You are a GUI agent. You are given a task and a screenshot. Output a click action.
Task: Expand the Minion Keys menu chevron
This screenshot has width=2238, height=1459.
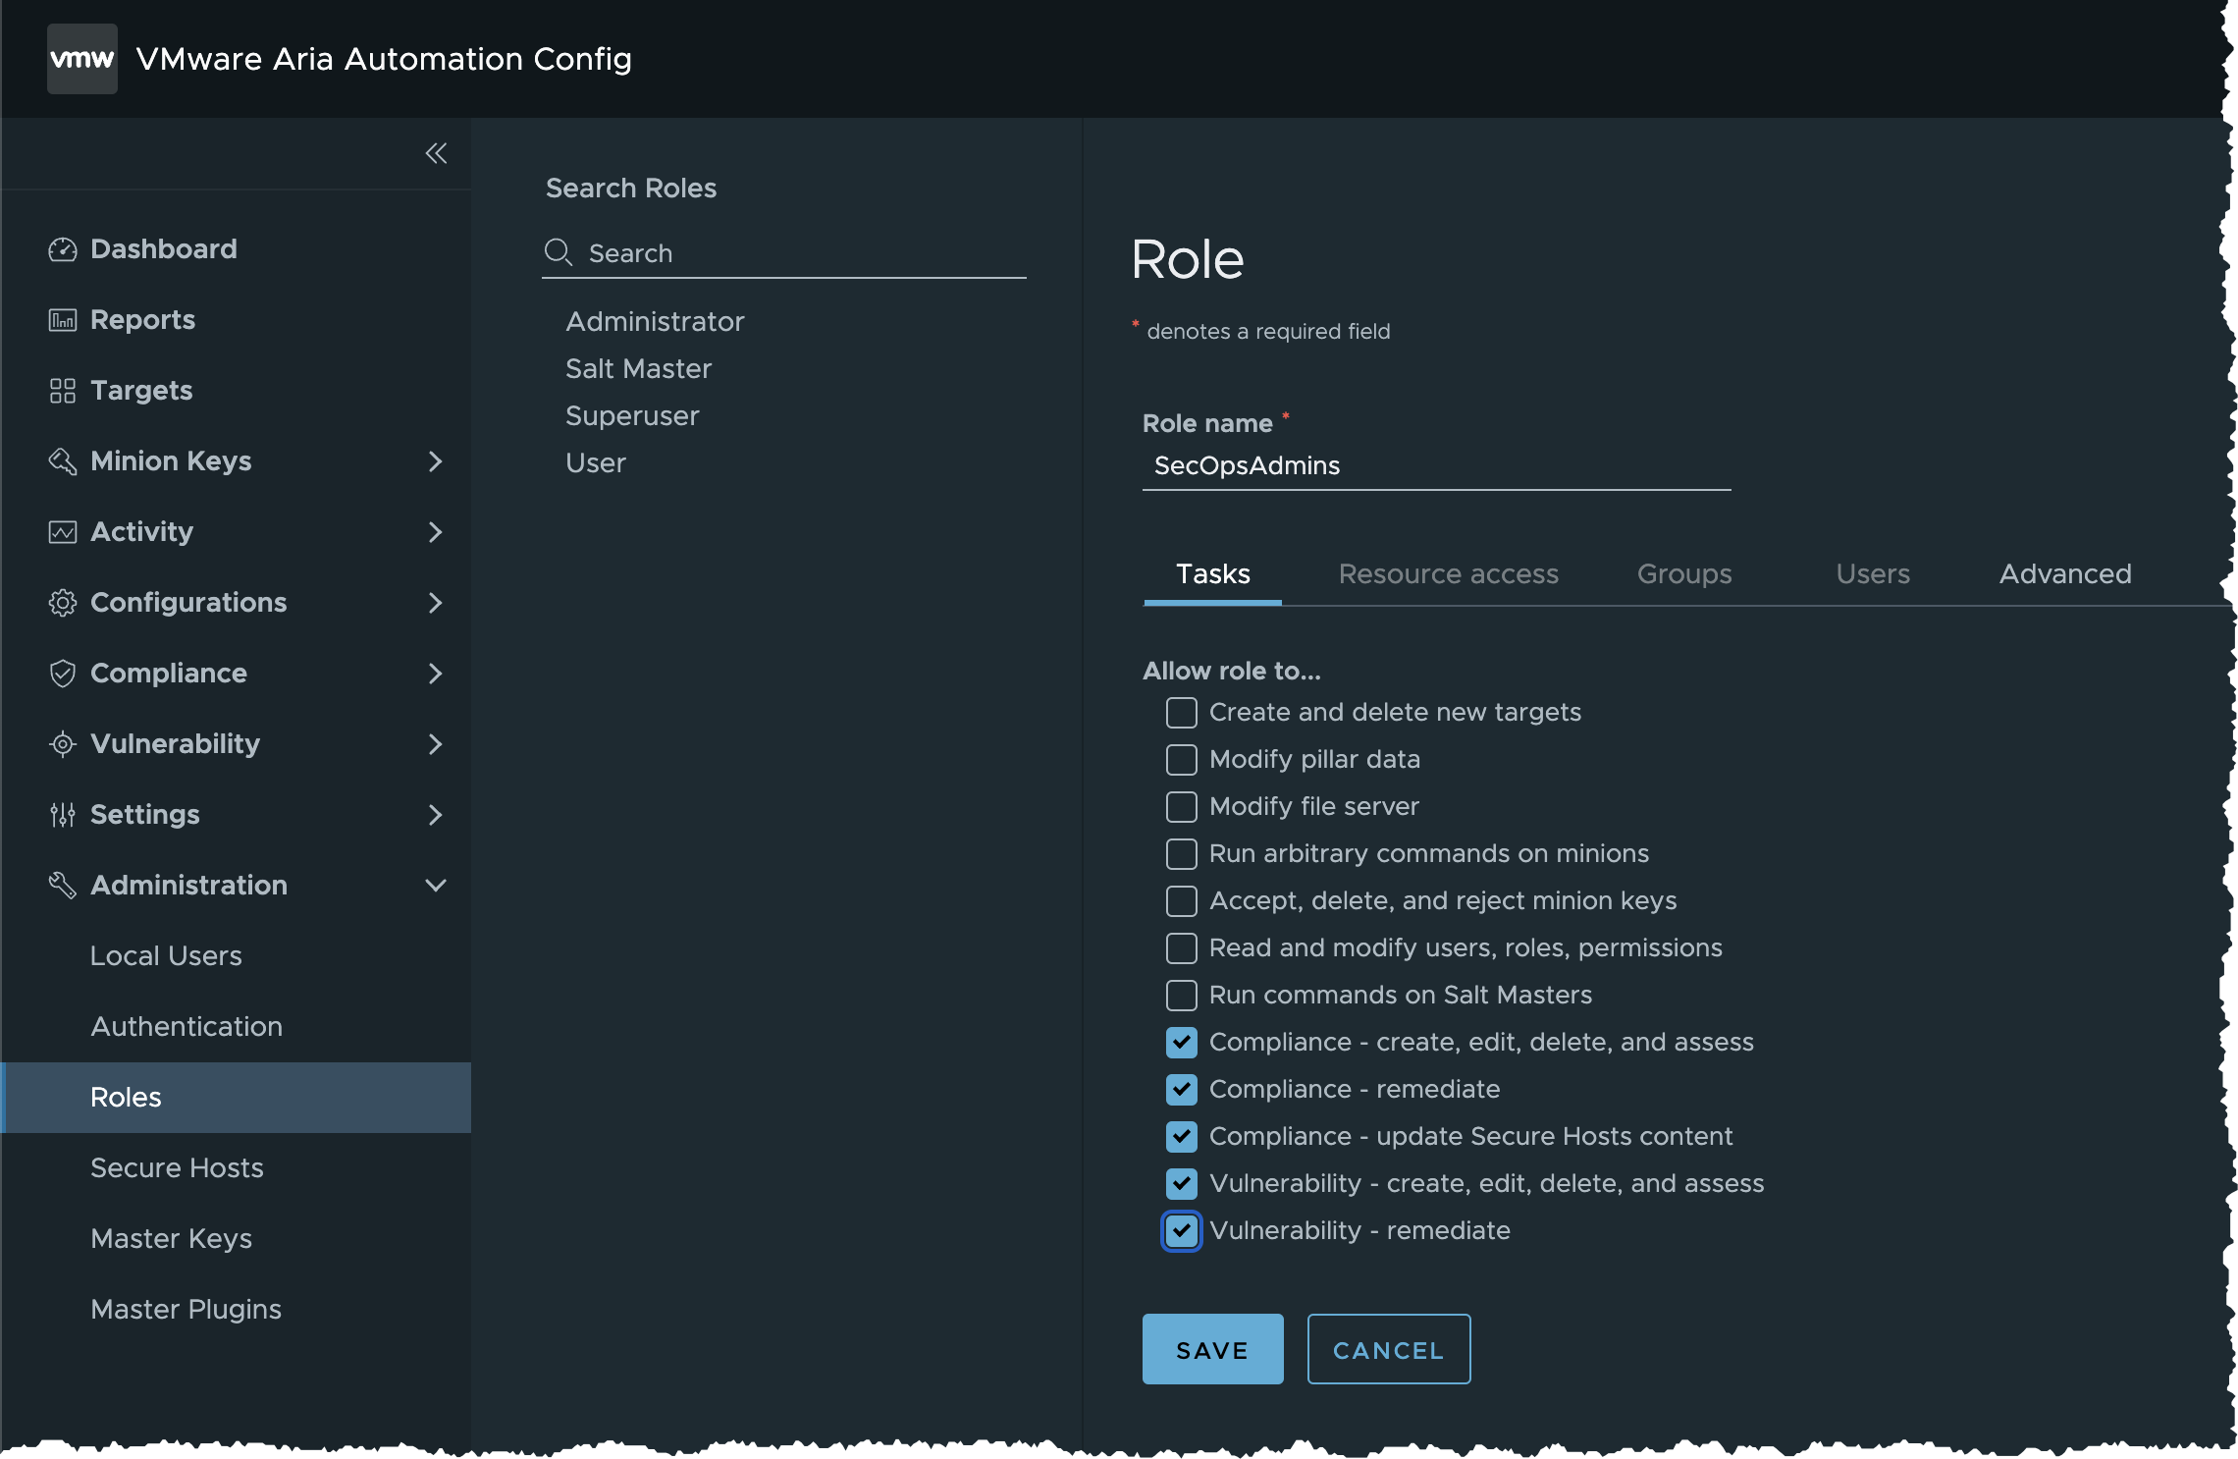[x=436, y=461]
